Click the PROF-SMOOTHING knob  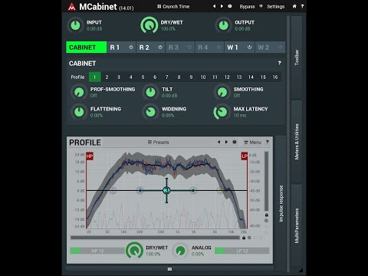79,92
